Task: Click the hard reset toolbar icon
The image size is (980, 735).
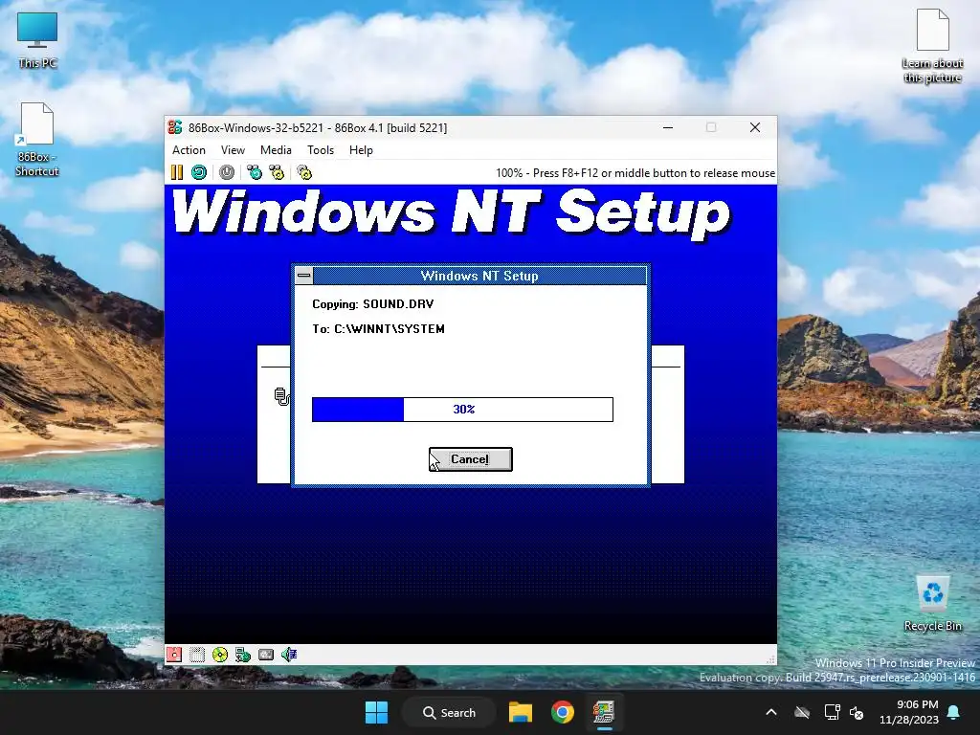Action: 199,172
